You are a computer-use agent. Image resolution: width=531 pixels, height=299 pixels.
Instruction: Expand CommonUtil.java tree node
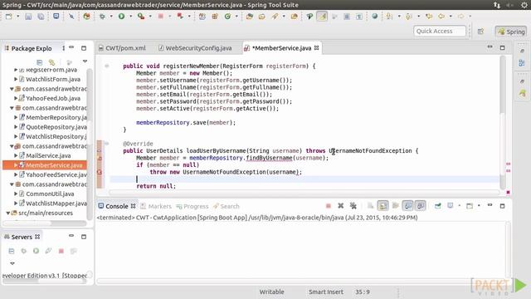pos(16,194)
